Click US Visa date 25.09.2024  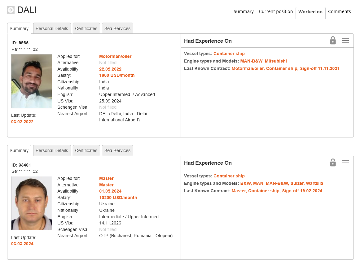point(110,101)
